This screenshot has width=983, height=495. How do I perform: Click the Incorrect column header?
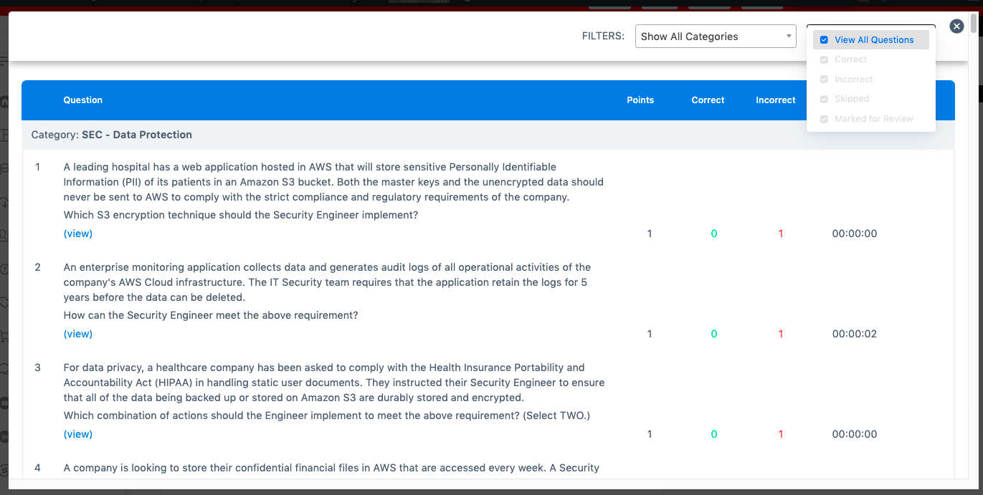tap(775, 100)
